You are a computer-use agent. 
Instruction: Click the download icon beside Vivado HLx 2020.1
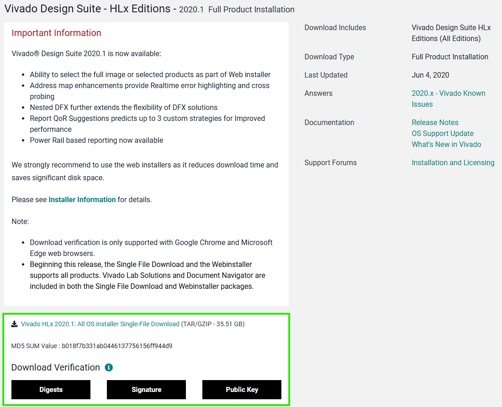pyautogui.click(x=15, y=324)
